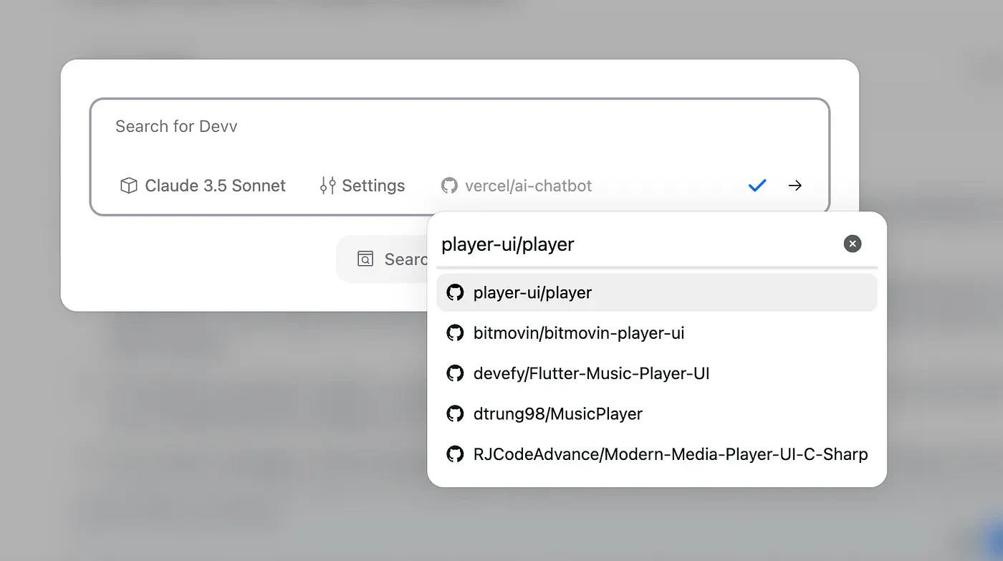Screen dimensions: 1003x561
Task: Pick dtrung98/MusicPlayer from the list
Action: pos(657,413)
